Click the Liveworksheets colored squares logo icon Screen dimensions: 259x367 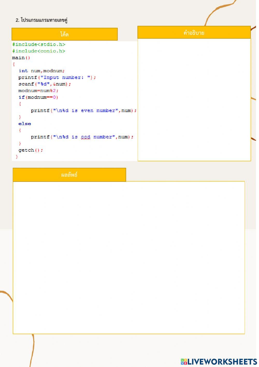pos(184,362)
